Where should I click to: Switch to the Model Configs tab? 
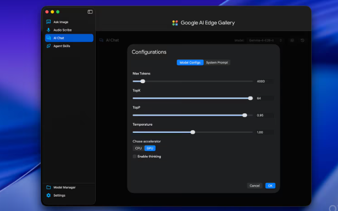190,62
